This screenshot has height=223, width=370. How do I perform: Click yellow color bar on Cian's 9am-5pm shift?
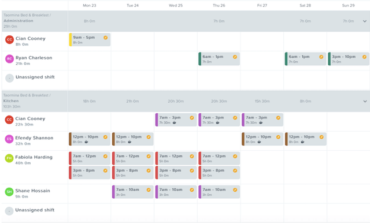click(71, 40)
